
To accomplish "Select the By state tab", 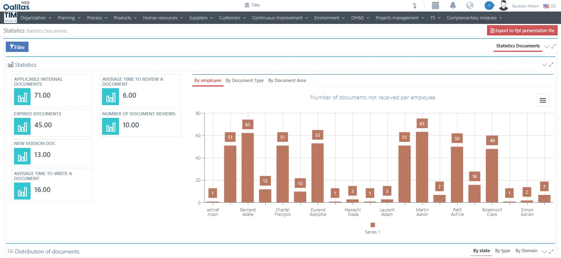I will click(x=481, y=251).
